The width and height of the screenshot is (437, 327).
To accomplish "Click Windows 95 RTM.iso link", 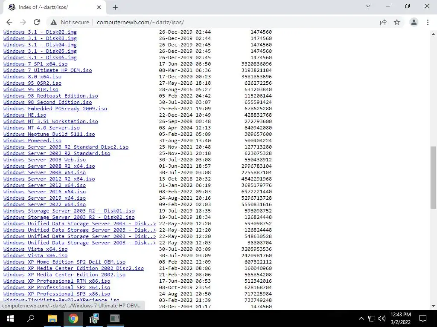I will click(31, 89).
